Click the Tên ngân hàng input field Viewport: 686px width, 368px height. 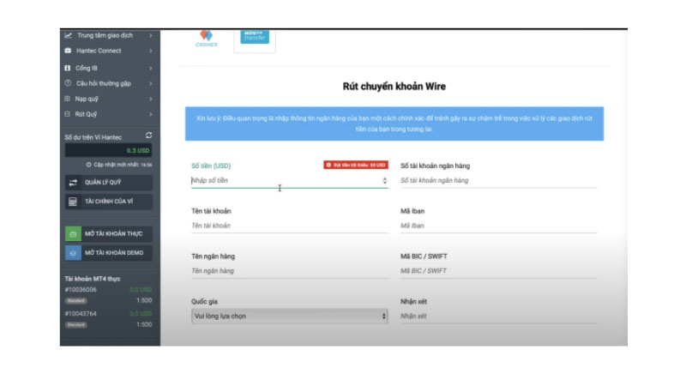(289, 271)
